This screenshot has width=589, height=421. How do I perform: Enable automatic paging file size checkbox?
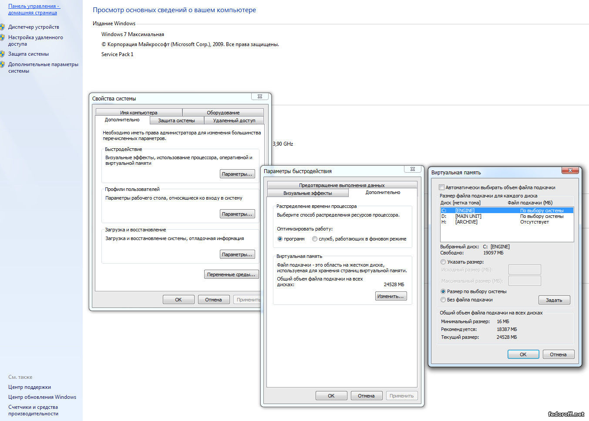[x=442, y=187]
